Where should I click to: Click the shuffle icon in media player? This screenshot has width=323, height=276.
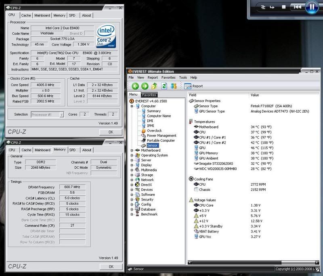tap(263, 7)
